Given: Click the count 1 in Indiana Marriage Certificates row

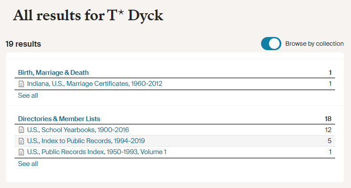Looking at the screenshot, I should [x=330, y=84].
